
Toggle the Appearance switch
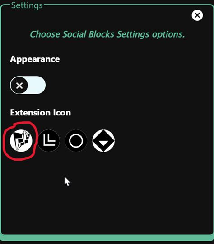28,85
